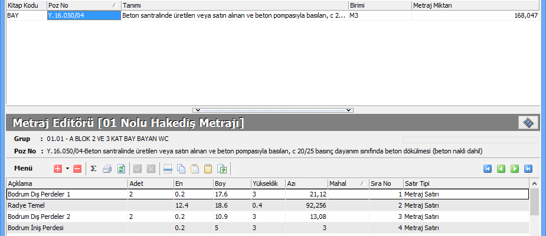
Task: Jump to first record navigation arrow
Action: click(x=488, y=169)
